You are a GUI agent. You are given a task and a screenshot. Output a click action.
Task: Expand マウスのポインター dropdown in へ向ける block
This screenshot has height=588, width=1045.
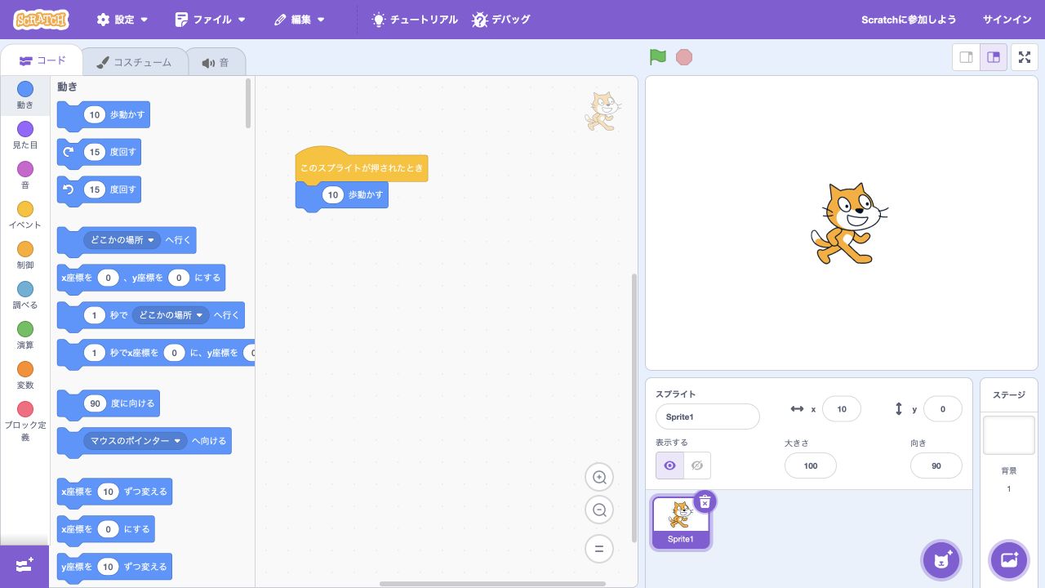click(x=136, y=441)
